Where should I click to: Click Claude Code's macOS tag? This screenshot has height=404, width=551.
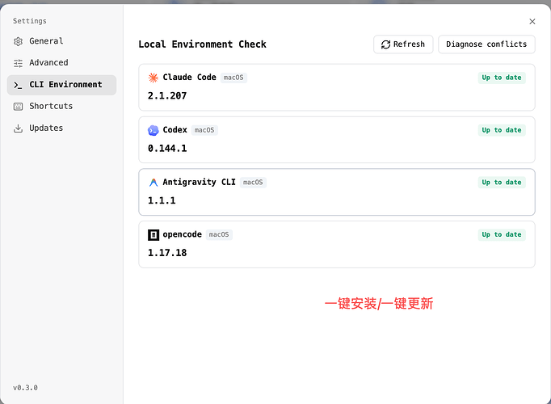point(233,78)
